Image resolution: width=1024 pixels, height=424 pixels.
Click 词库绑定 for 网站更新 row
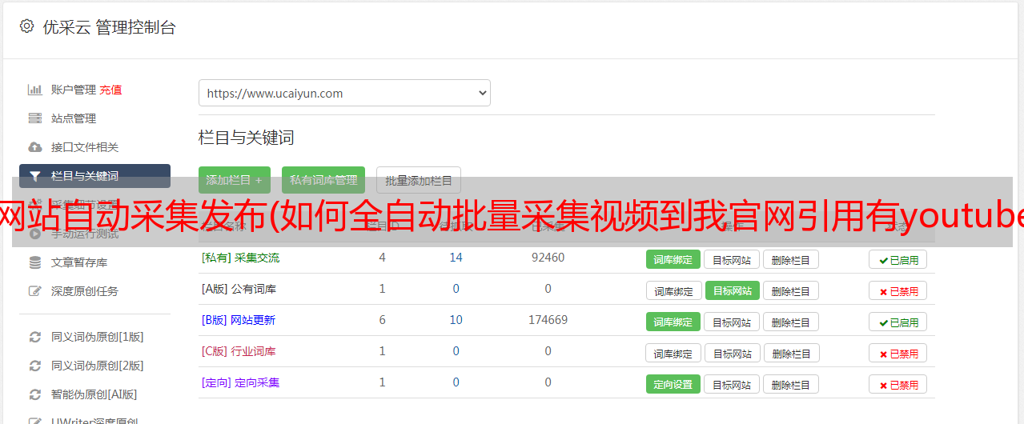pyautogui.click(x=673, y=322)
